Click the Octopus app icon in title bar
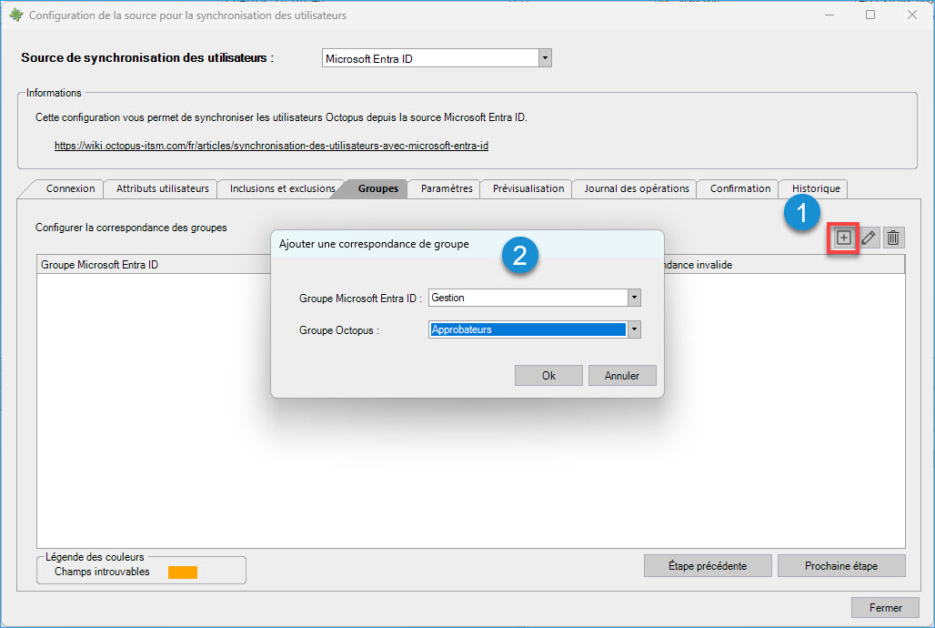The width and height of the screenshot is (935, 628). (x=15, y=15)
